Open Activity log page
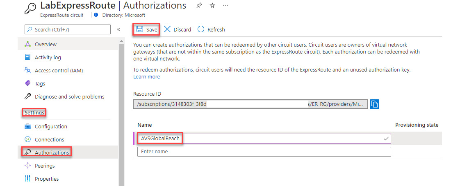This screenshot has height=186, width=460. 68,58
